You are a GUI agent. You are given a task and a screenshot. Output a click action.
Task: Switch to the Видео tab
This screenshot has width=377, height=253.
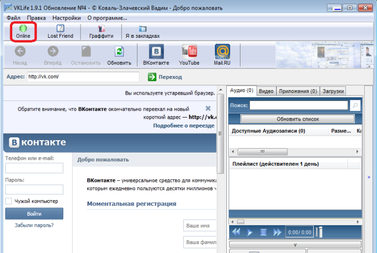(266, 91)
